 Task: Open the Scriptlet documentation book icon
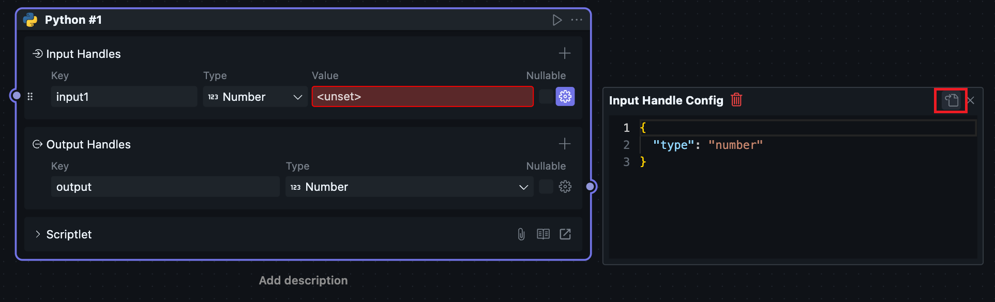tap(543, 234)
